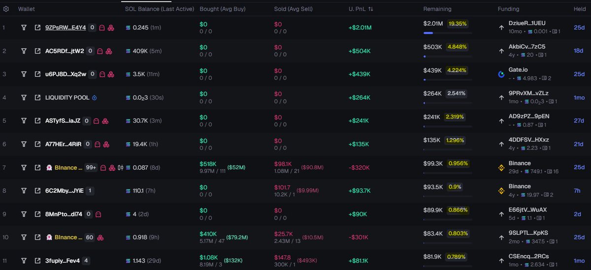This screenshot has height=270, width=591.
Task: Click the 4.848% percentage badge
Action: pyautogui.click(x=457, y=47)
